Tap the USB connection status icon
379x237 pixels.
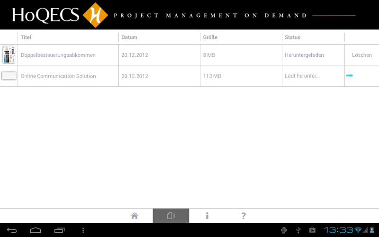[x=298, y=230]
